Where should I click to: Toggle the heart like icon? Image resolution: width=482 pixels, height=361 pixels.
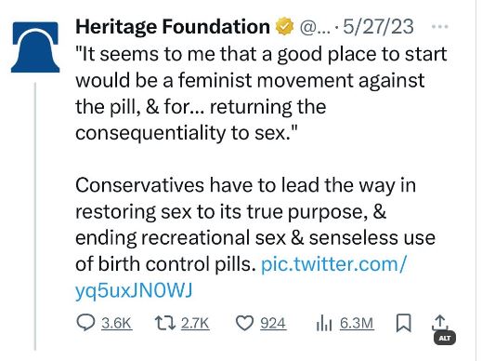tap(244, 323)
